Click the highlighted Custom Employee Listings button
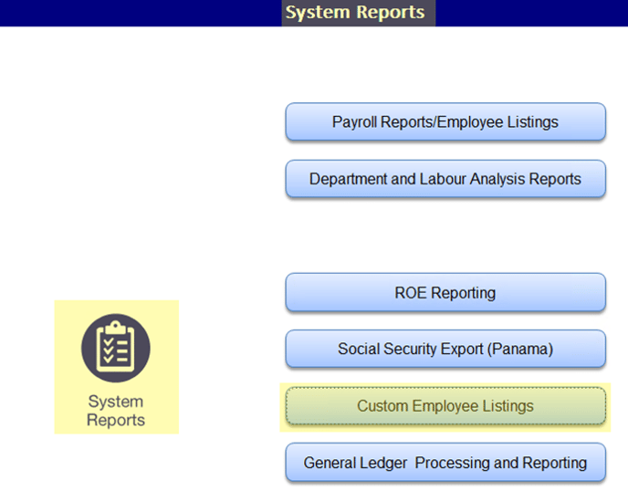628x491 pixels. coord(445,406)
